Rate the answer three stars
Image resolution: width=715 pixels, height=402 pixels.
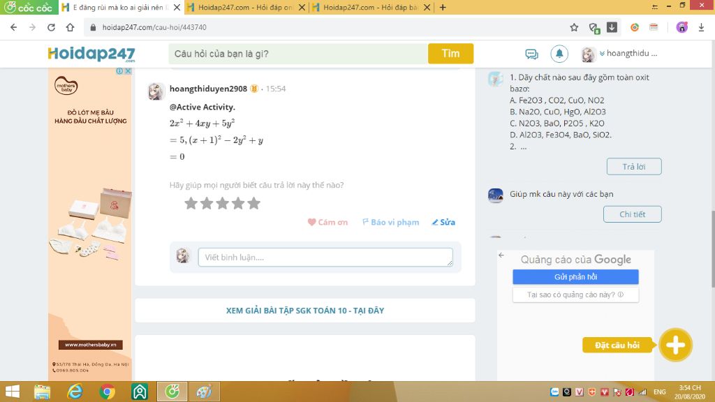[x=222, y=203]
